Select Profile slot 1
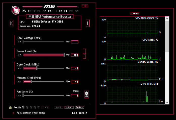The image size is (176, 120). (23, 108)
